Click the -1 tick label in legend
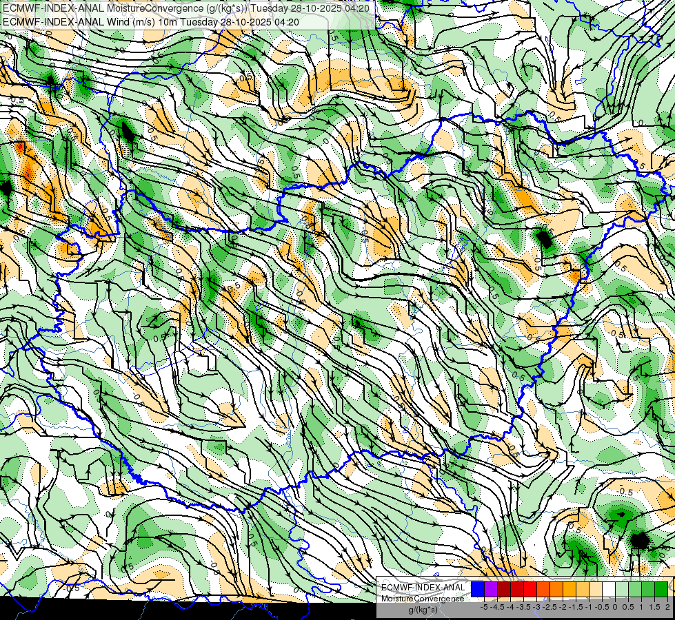Screen dimensions: 675x620 point(589,607)
